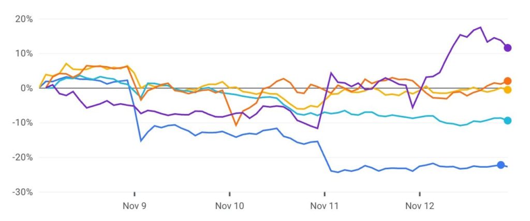This screenshot has height=221, width=530.
Task: Click the teal line's endpoint dot
Action: click(508, 121)
